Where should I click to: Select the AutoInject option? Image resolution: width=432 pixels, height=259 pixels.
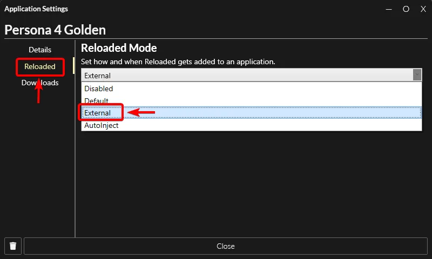point(251,125)
